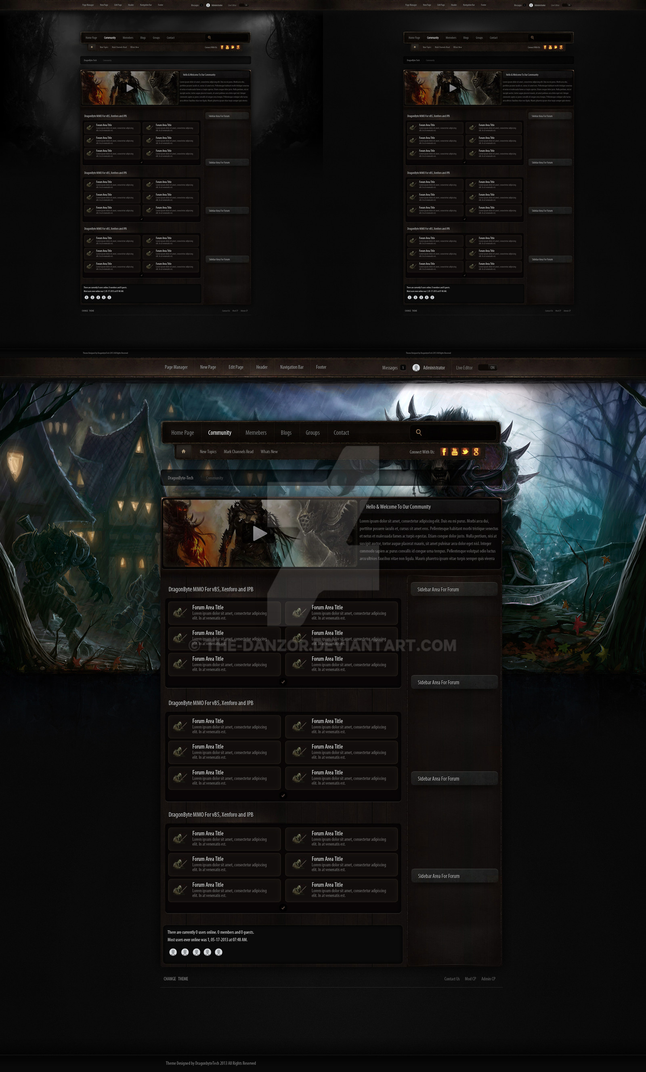The image size is (646, 1072).
Task: Click the Administrator avatar in large mockup
Action: click(416, 367)
